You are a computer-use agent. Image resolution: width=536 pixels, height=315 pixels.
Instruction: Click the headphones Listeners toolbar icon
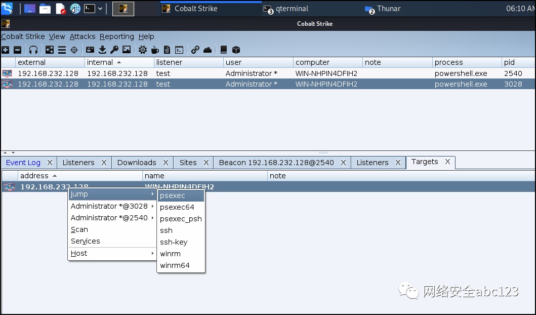33,50
